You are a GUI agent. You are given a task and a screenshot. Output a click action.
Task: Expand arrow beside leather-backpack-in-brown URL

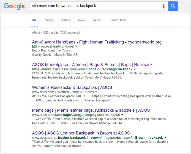[x=165, y=137]
